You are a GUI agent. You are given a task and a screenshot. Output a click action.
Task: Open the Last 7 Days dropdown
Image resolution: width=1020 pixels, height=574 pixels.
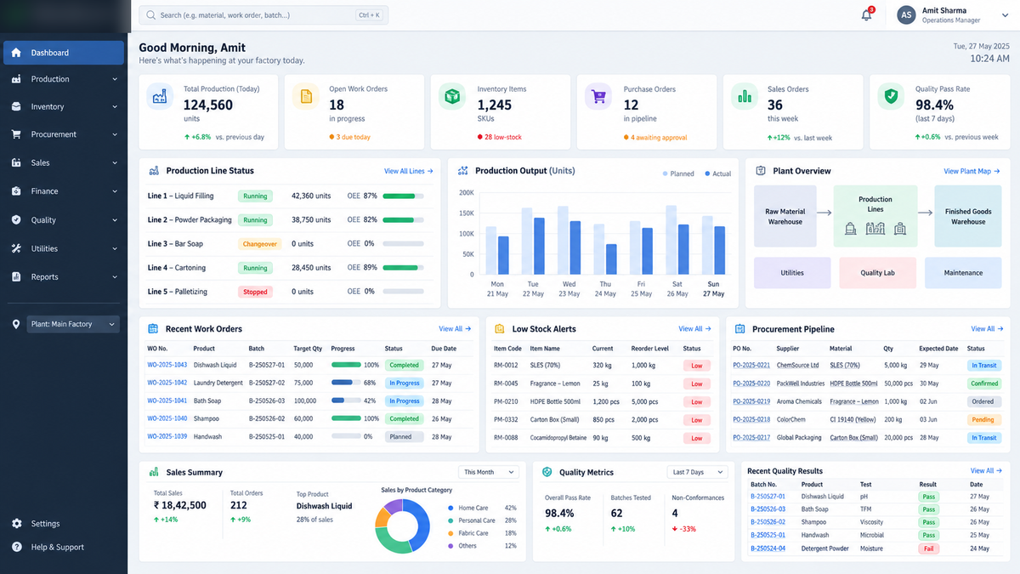pos(697,472)
